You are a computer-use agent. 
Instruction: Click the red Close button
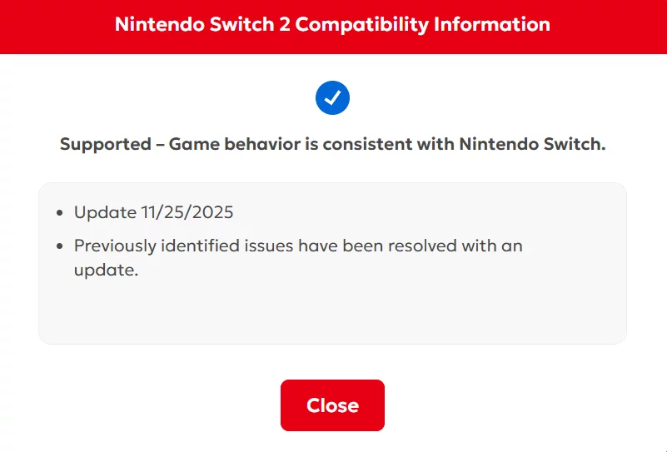pyautogui.click(x=332, y=405)
